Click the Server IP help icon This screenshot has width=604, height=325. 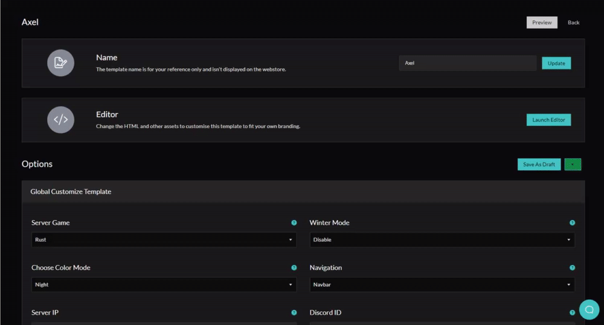point(294,313)
